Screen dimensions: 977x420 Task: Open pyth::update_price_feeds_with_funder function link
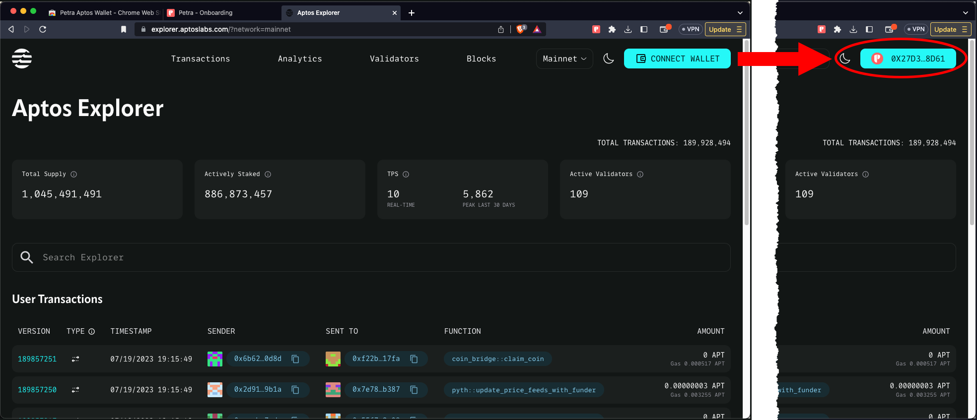[524, 390]
